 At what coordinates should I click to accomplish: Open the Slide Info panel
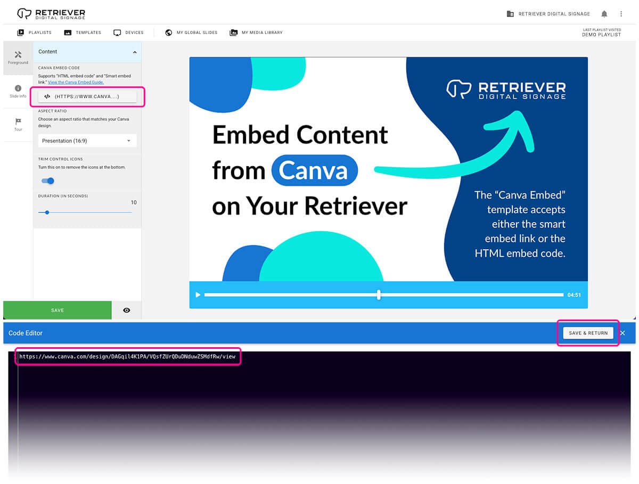click(18, 91)
